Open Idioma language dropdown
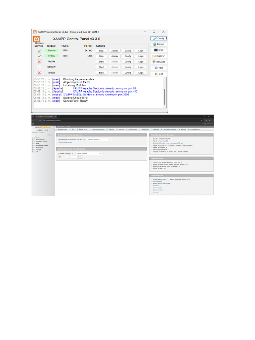Screen dimensions: 255x340 point(88,153)
